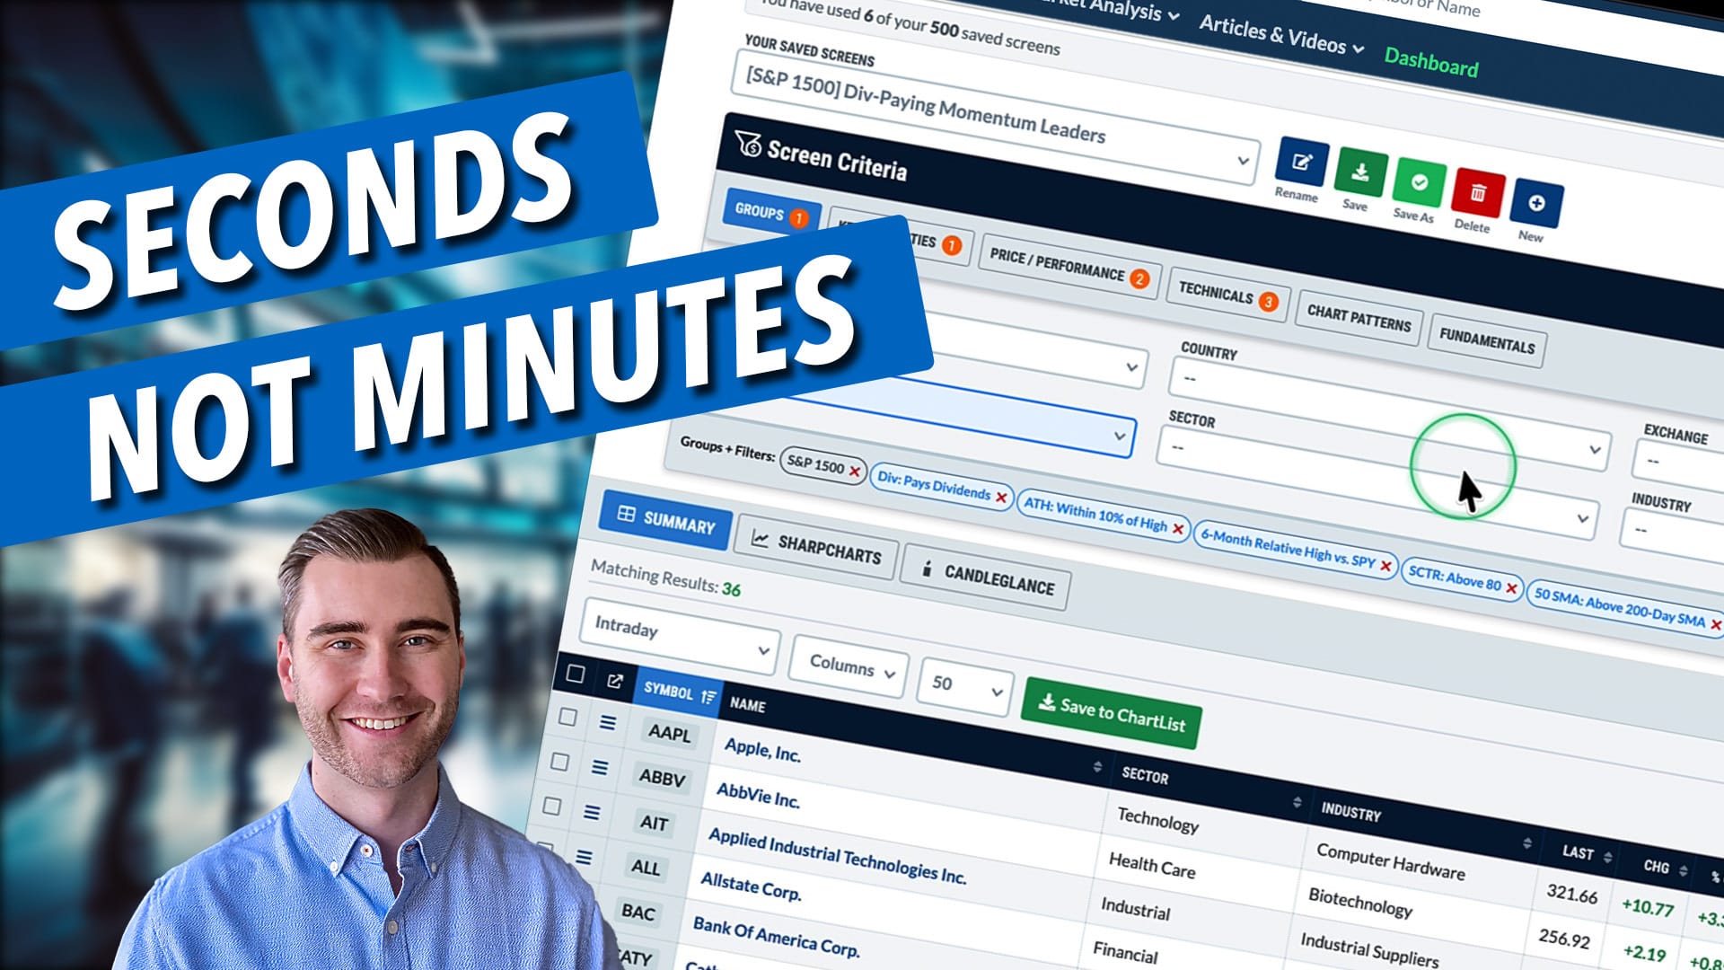Click the Save to ChartList button

pos(1112,714)
